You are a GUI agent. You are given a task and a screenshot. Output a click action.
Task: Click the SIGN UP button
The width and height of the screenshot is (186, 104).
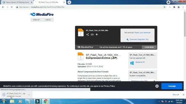pyautogui.click(x=36, y=20)
